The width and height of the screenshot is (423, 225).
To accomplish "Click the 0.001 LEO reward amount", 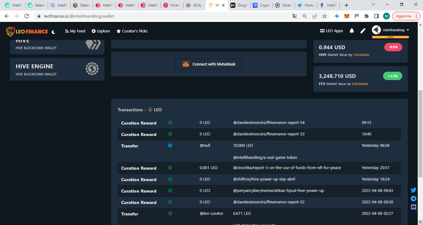I will coord(209,168).
